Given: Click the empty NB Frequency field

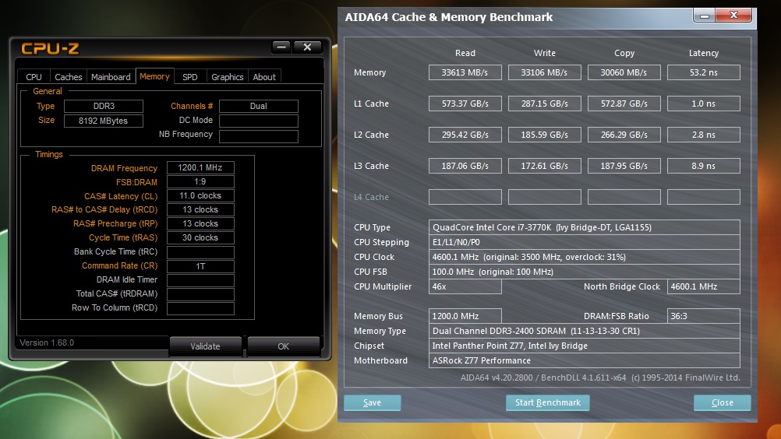Looking at the screenshot, I should 259,136.
